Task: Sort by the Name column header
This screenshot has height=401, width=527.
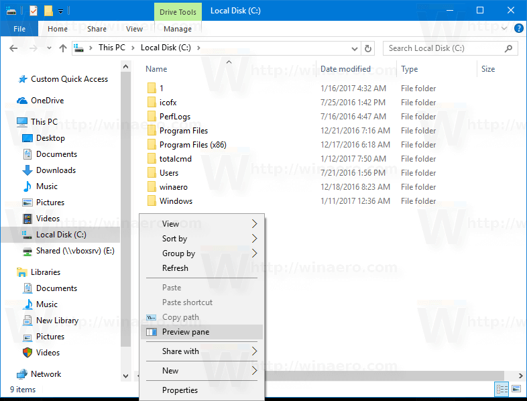Action: coord(156,69)
